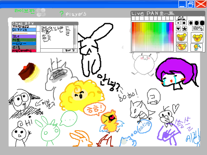Select the largest round brush size

pos(202,23)
